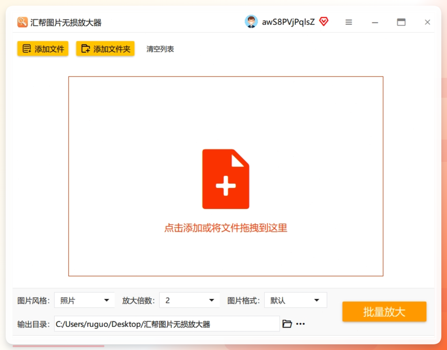The width and height of the screenshot is (447, 350).
Task: Maximize the application window
Action: [x=401, y=22]
